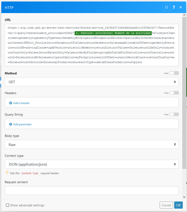Click the Add parameter link
The width and height of the screenshot is (187, 212).
[x=23, y=124]
